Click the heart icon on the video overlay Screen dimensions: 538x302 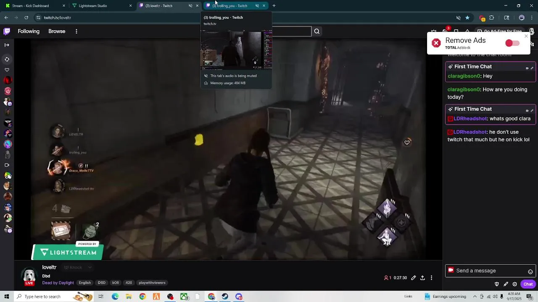(x=407, y=143)
